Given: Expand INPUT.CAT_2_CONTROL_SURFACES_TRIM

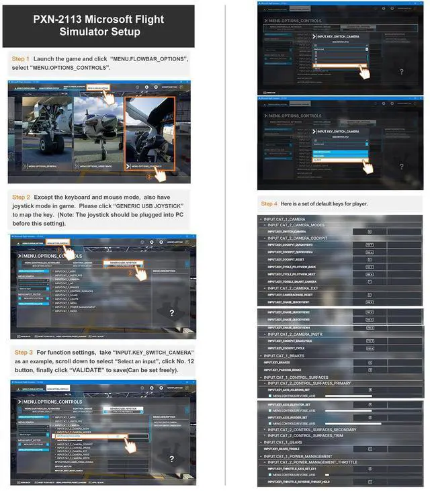Looking at the screenshot, I should (x=265, y=436).
